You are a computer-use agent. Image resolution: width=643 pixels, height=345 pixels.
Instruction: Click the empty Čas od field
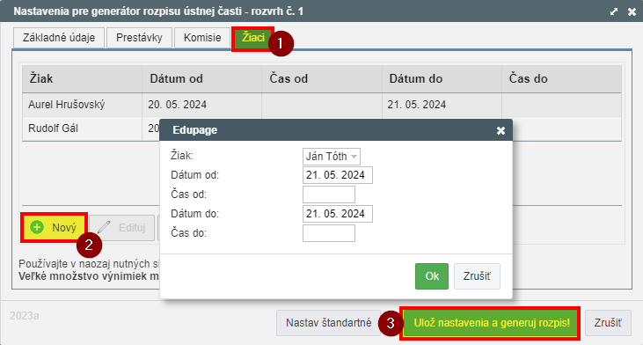point(329,195)
